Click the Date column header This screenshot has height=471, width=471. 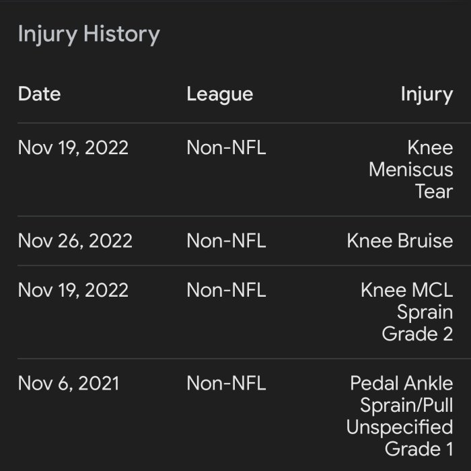coord(39,94)
